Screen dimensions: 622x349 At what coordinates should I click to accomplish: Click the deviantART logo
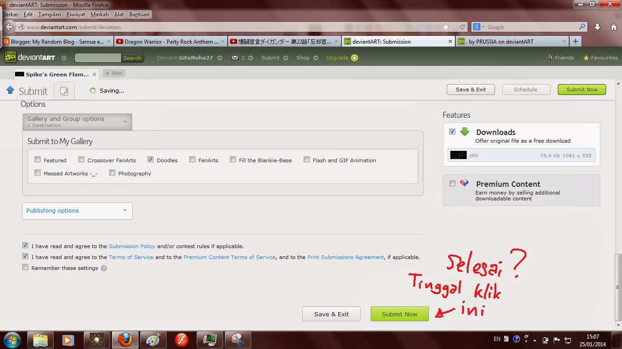click(31, 58)
